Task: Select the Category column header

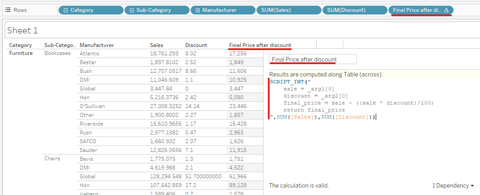Action: pos(20,45)
